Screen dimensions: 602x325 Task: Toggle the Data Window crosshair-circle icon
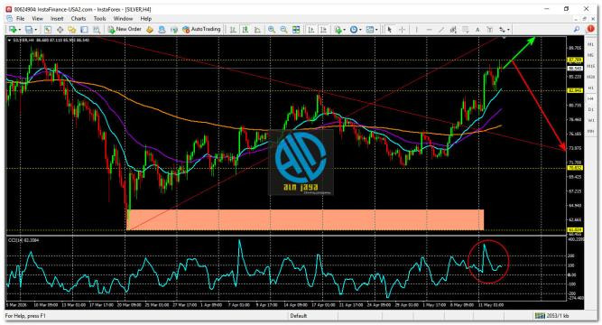tap(60, 29)
